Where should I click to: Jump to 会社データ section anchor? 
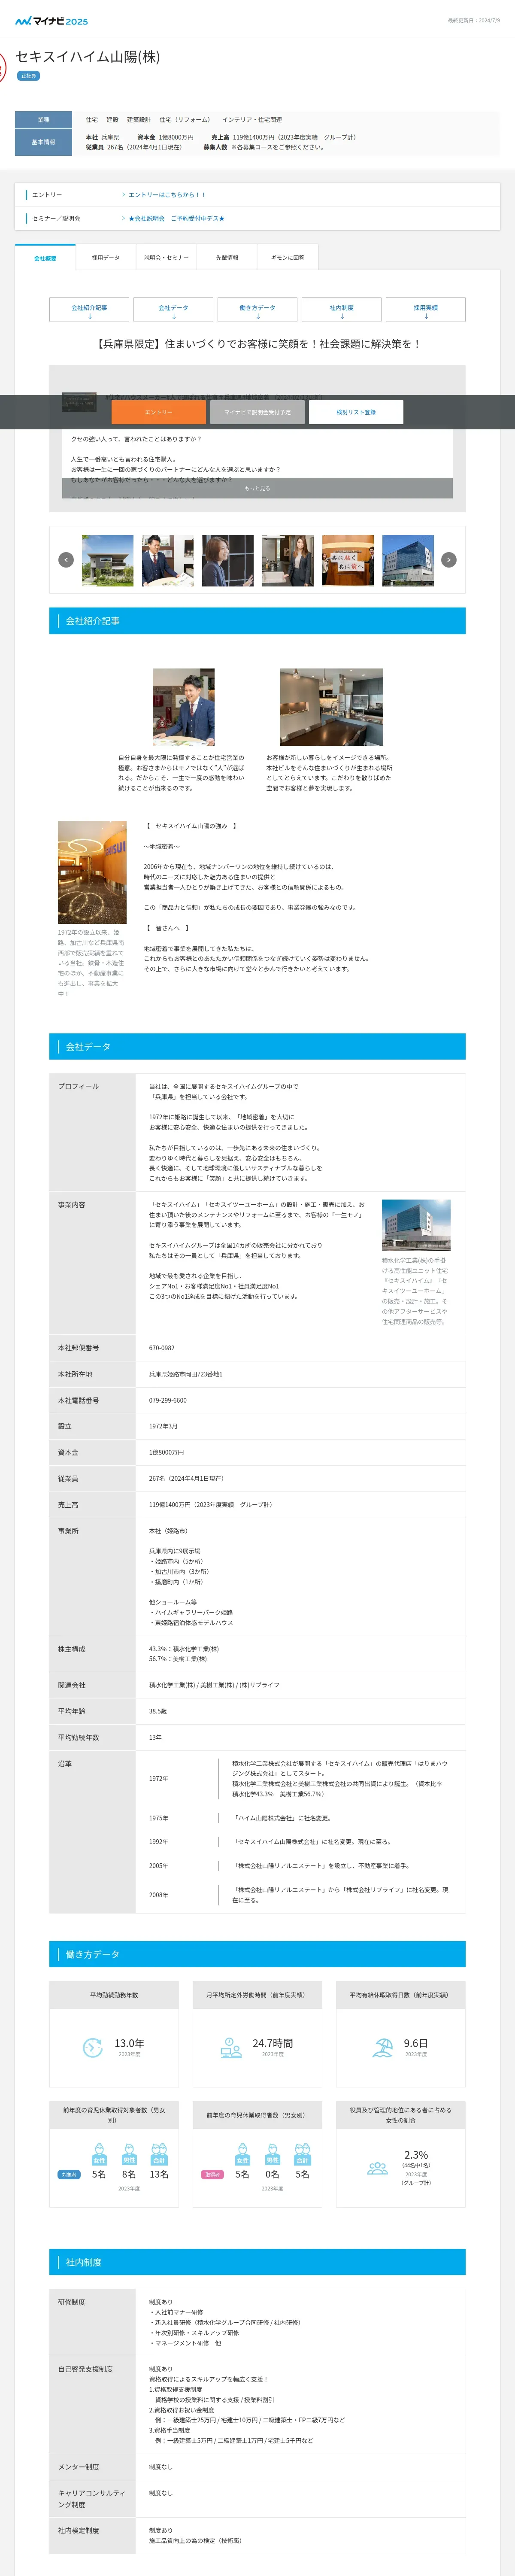pos(173,309)
